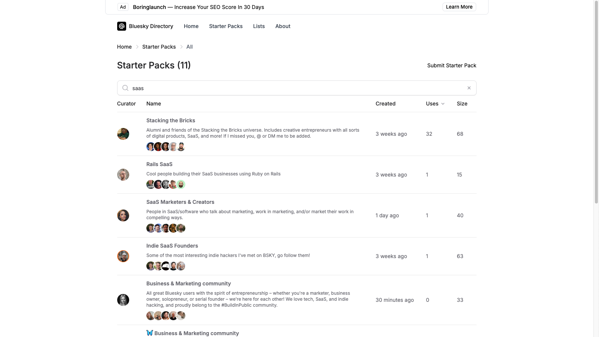Focus the saas search input field
The image size is (599, 337).
(297, 88)
